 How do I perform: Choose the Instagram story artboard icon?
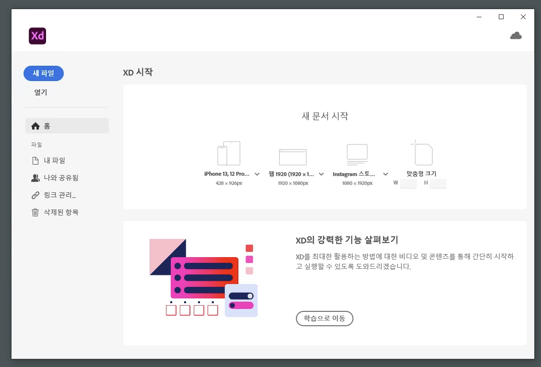pyautogui.click(x=357, y=154)
